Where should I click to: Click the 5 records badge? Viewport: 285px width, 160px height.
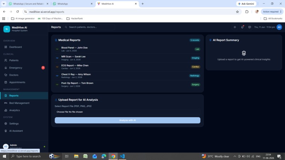[x=195, y=40]
